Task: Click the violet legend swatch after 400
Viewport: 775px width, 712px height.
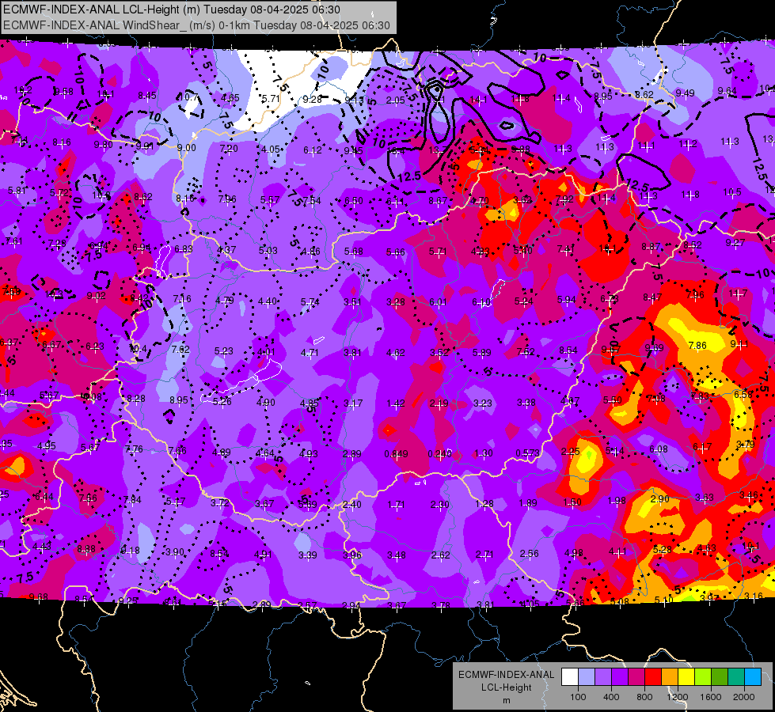Action: (x=620, y=677)
